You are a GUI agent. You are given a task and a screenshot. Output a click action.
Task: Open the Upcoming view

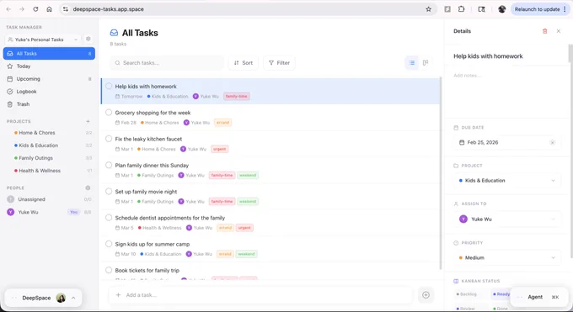pyautogui.click(x=49, y=79)
